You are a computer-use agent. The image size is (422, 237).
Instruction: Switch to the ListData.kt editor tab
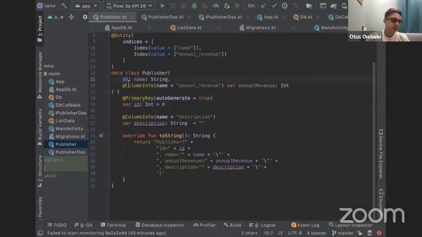189,28
